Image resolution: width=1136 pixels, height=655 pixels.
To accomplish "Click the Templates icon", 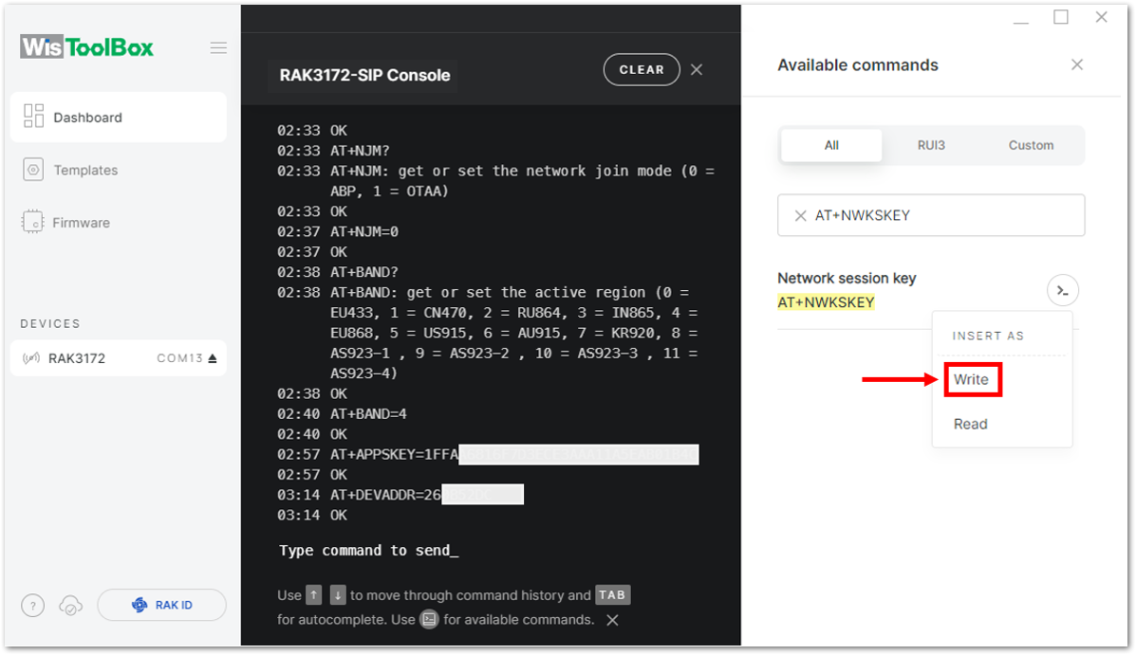I will coord(32,170).
